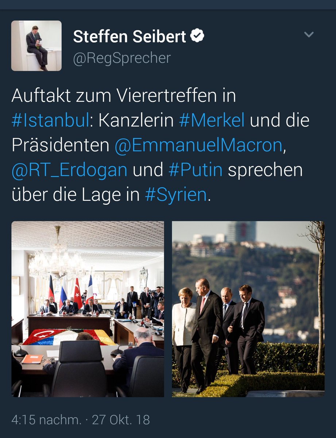Click the verified badge next to Steffen Seibert
Viewport: 336px width, 438px height.
[197, 36]
